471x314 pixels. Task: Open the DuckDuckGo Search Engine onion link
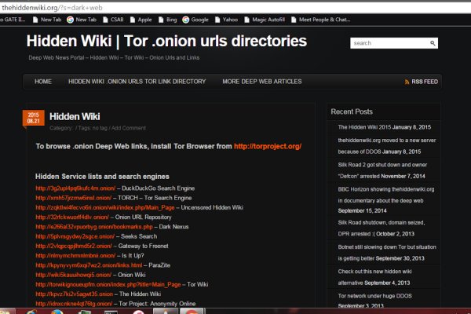(x=75, y=188)
